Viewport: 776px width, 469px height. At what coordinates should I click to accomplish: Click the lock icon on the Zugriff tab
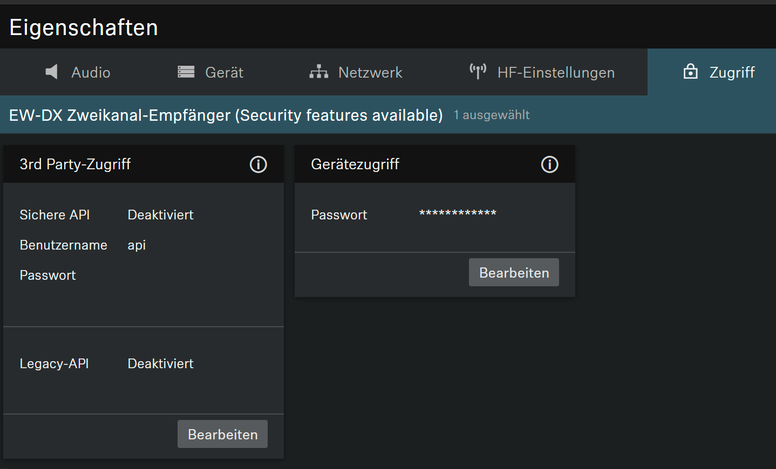pyautogui.click(x=690, y=72)
